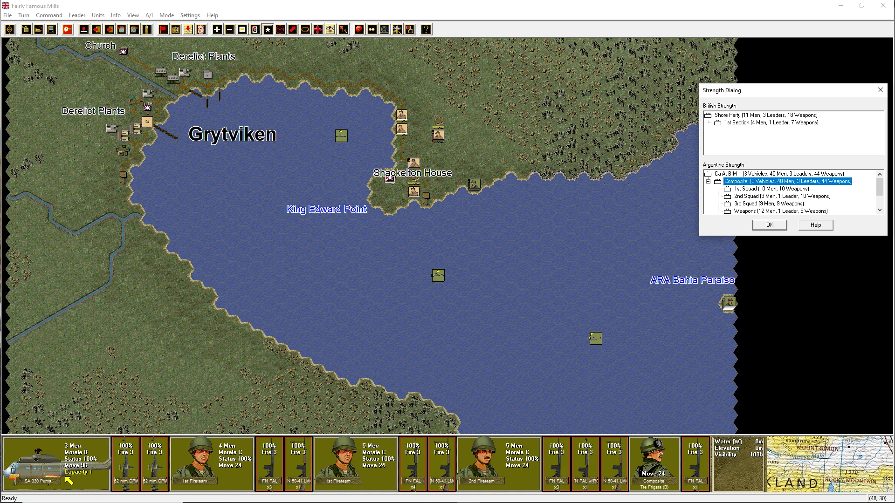Click the binoculars visibility toolbar icon
This screenshot has height=503, width=895.
[x=372, y=30]
